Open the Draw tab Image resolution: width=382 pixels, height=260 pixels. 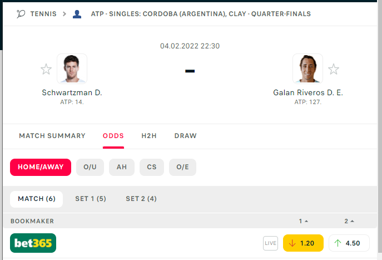point(185,136)
